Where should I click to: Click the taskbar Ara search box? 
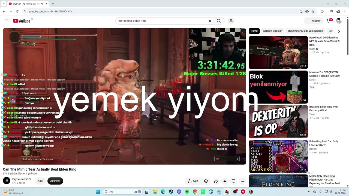[x=123, y=192]
